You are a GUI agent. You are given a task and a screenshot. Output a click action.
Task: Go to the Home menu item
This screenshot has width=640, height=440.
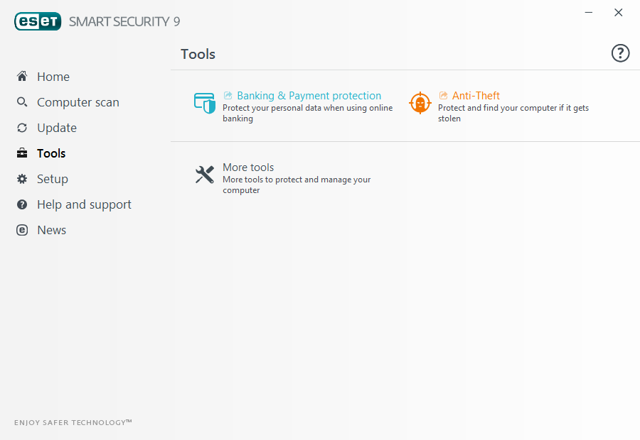pos(53,77)
